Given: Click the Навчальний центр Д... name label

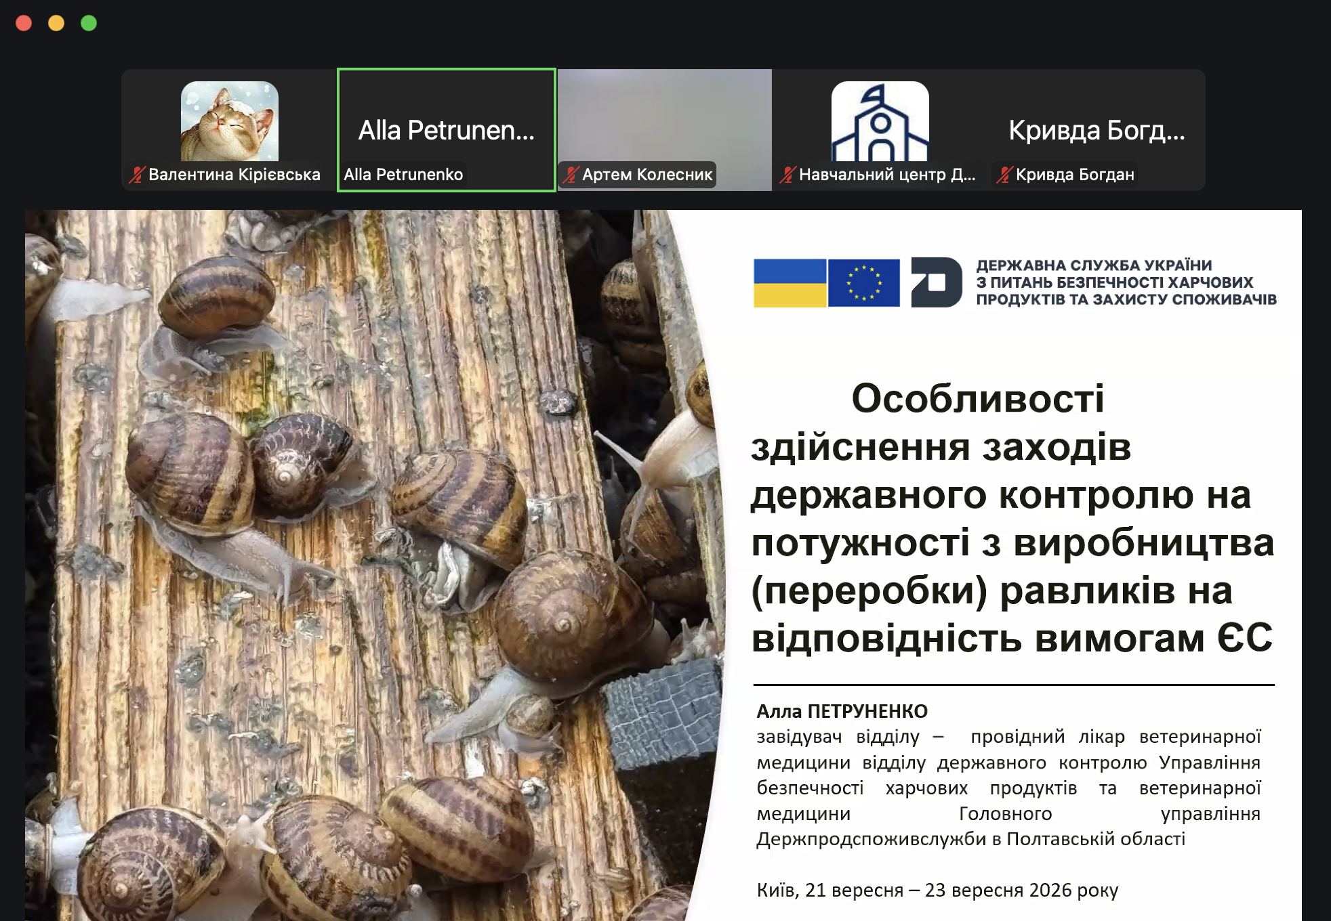Looking at the screenshot, I should coord(887,175).
